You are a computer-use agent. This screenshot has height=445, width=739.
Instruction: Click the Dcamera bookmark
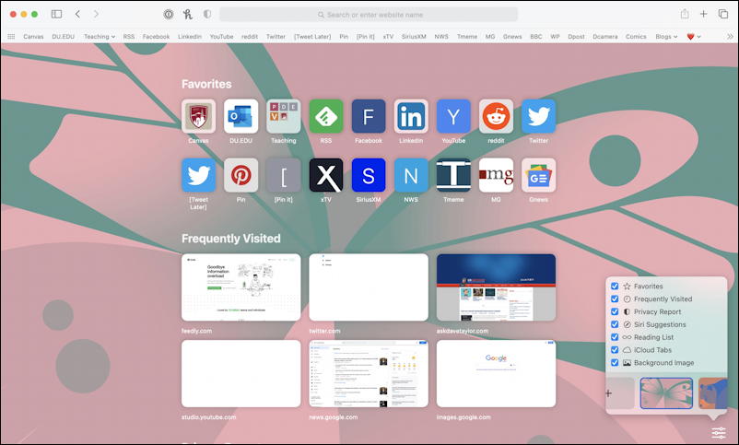pos(605,36)
